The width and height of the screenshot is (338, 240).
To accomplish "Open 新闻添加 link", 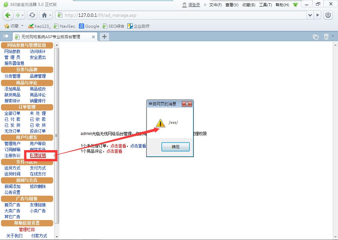I will (x=12, y=186).
